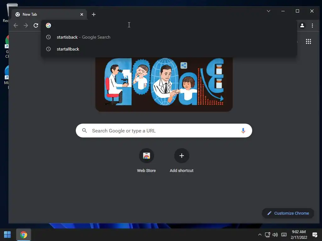Start voice search with microphone icon
Screen dimensions: 322x241
(x=243, y=131)
